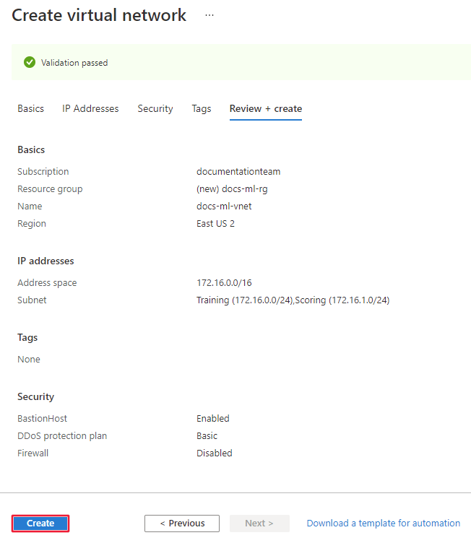Screen dimensions: 471x543
Task: Click the 'Validation passed' message text
Action: click(x=74, y=63)
